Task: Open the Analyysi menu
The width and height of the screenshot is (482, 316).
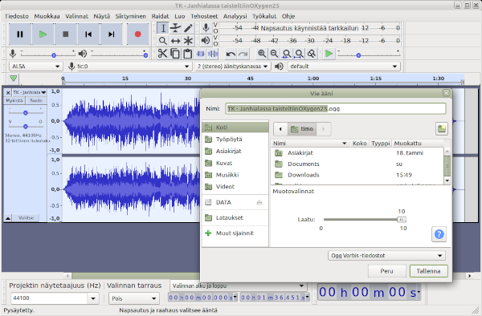Action: 235,16
